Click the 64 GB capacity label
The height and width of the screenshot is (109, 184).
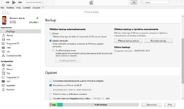click(x=13, y=22)
